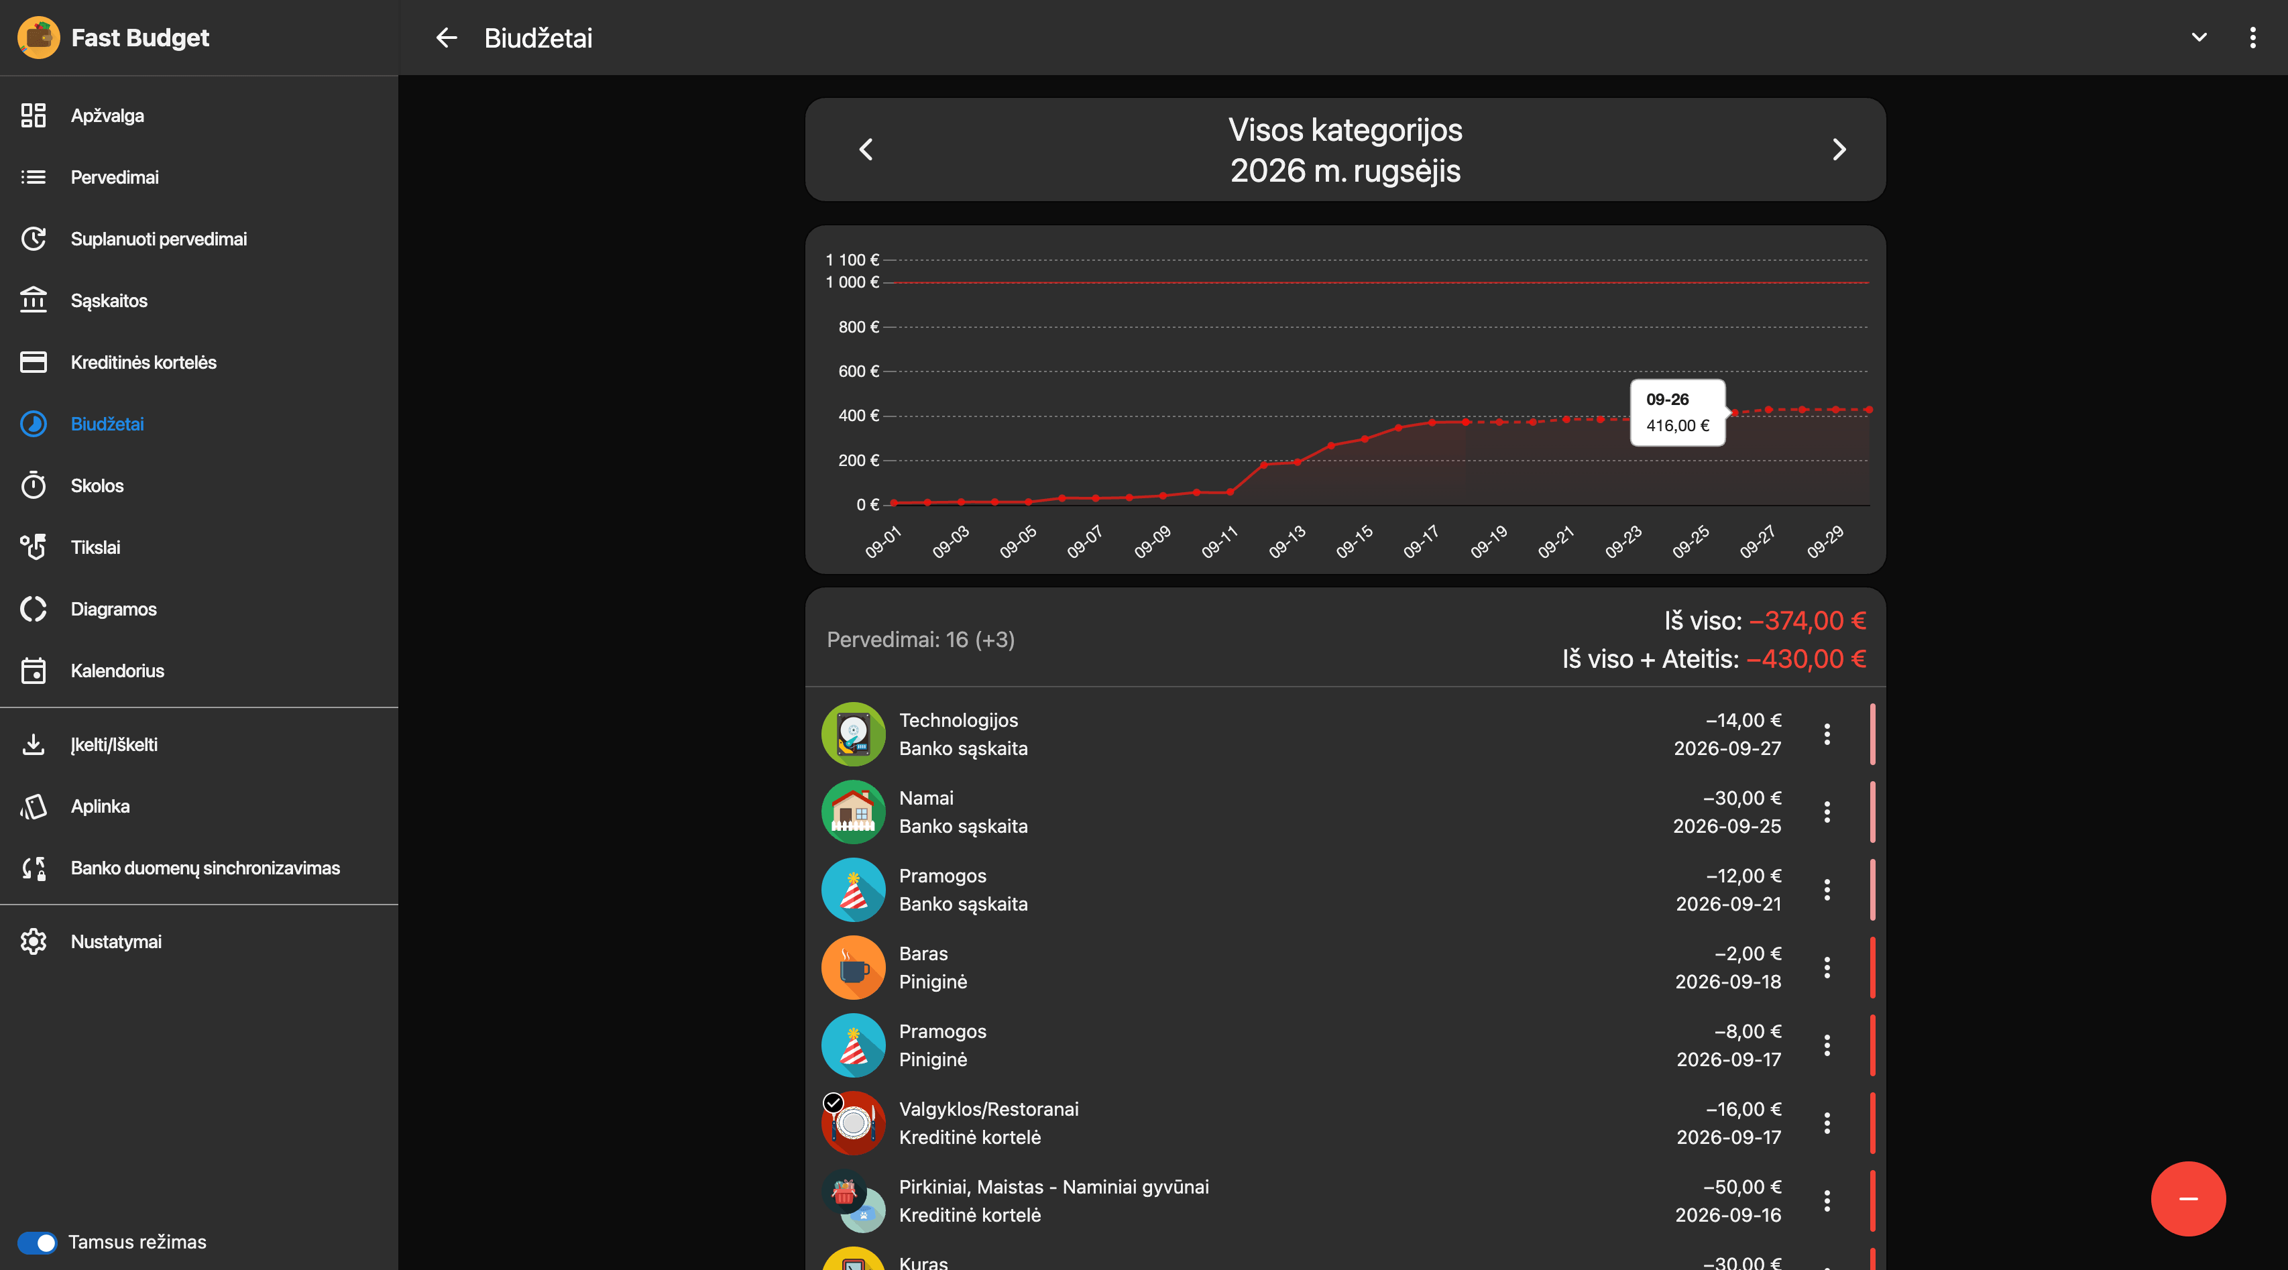Click the Diagramos chart icon
The width and height of the screenshot is (2288, 1270).
pyautogui.click(x=34, y=610)
